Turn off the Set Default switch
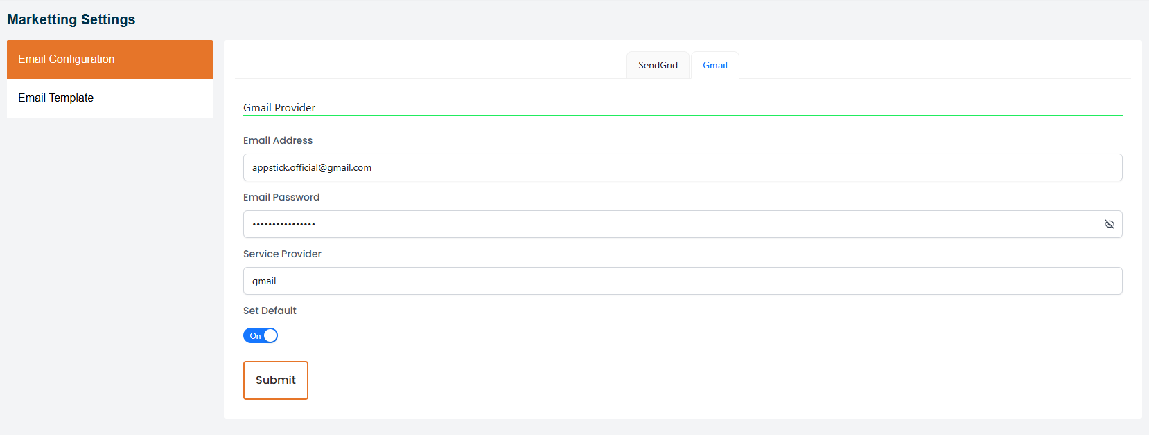1149x435 pixels. point(261,335)
